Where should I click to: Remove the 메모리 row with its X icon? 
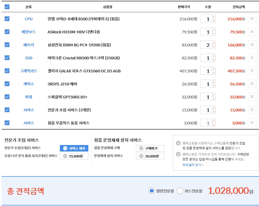tap(252, 45)
